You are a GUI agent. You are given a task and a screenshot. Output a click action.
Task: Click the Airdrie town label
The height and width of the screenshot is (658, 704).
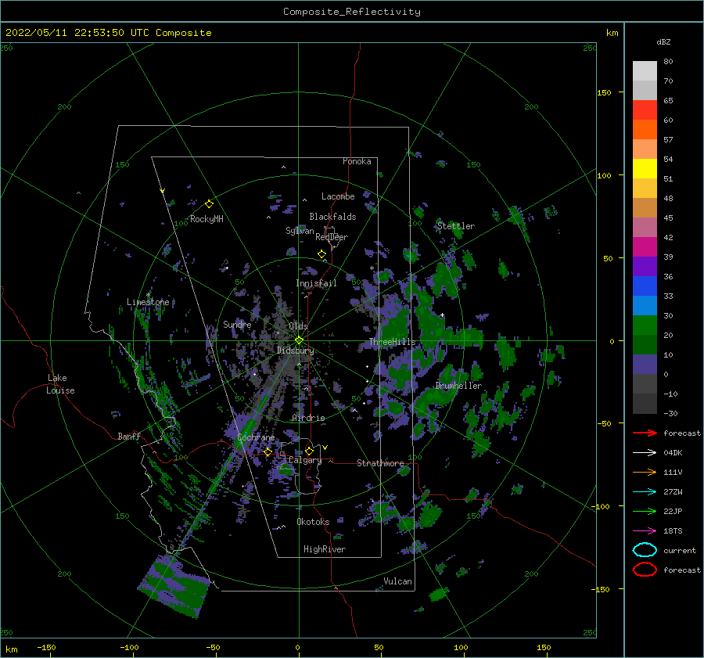click(x=308, y=418)
